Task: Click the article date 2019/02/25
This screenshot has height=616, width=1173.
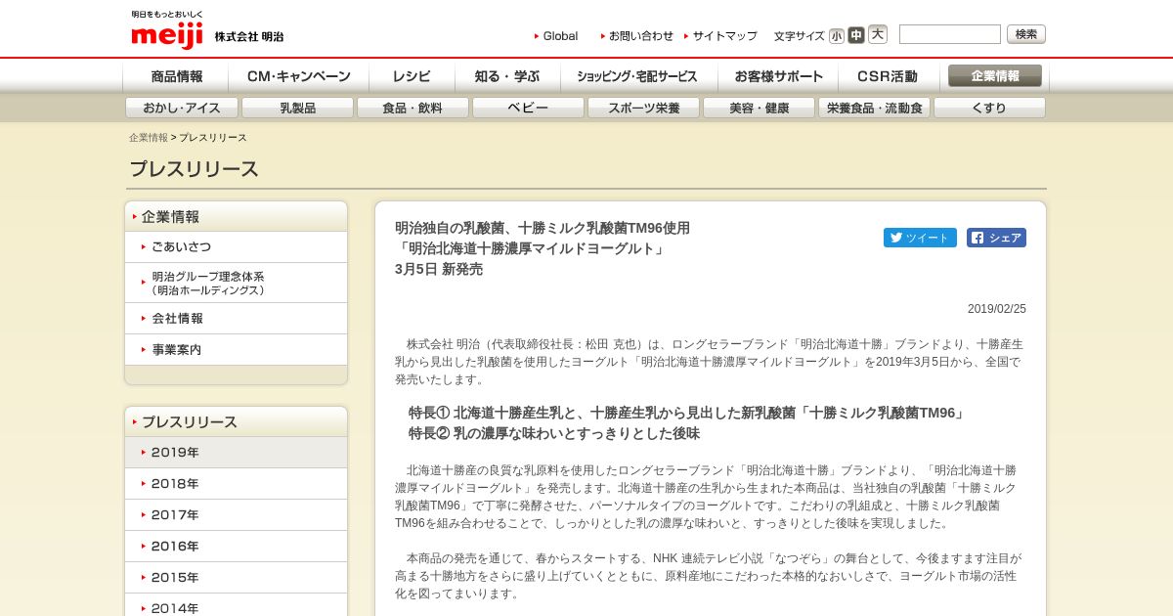Action: 997,309
